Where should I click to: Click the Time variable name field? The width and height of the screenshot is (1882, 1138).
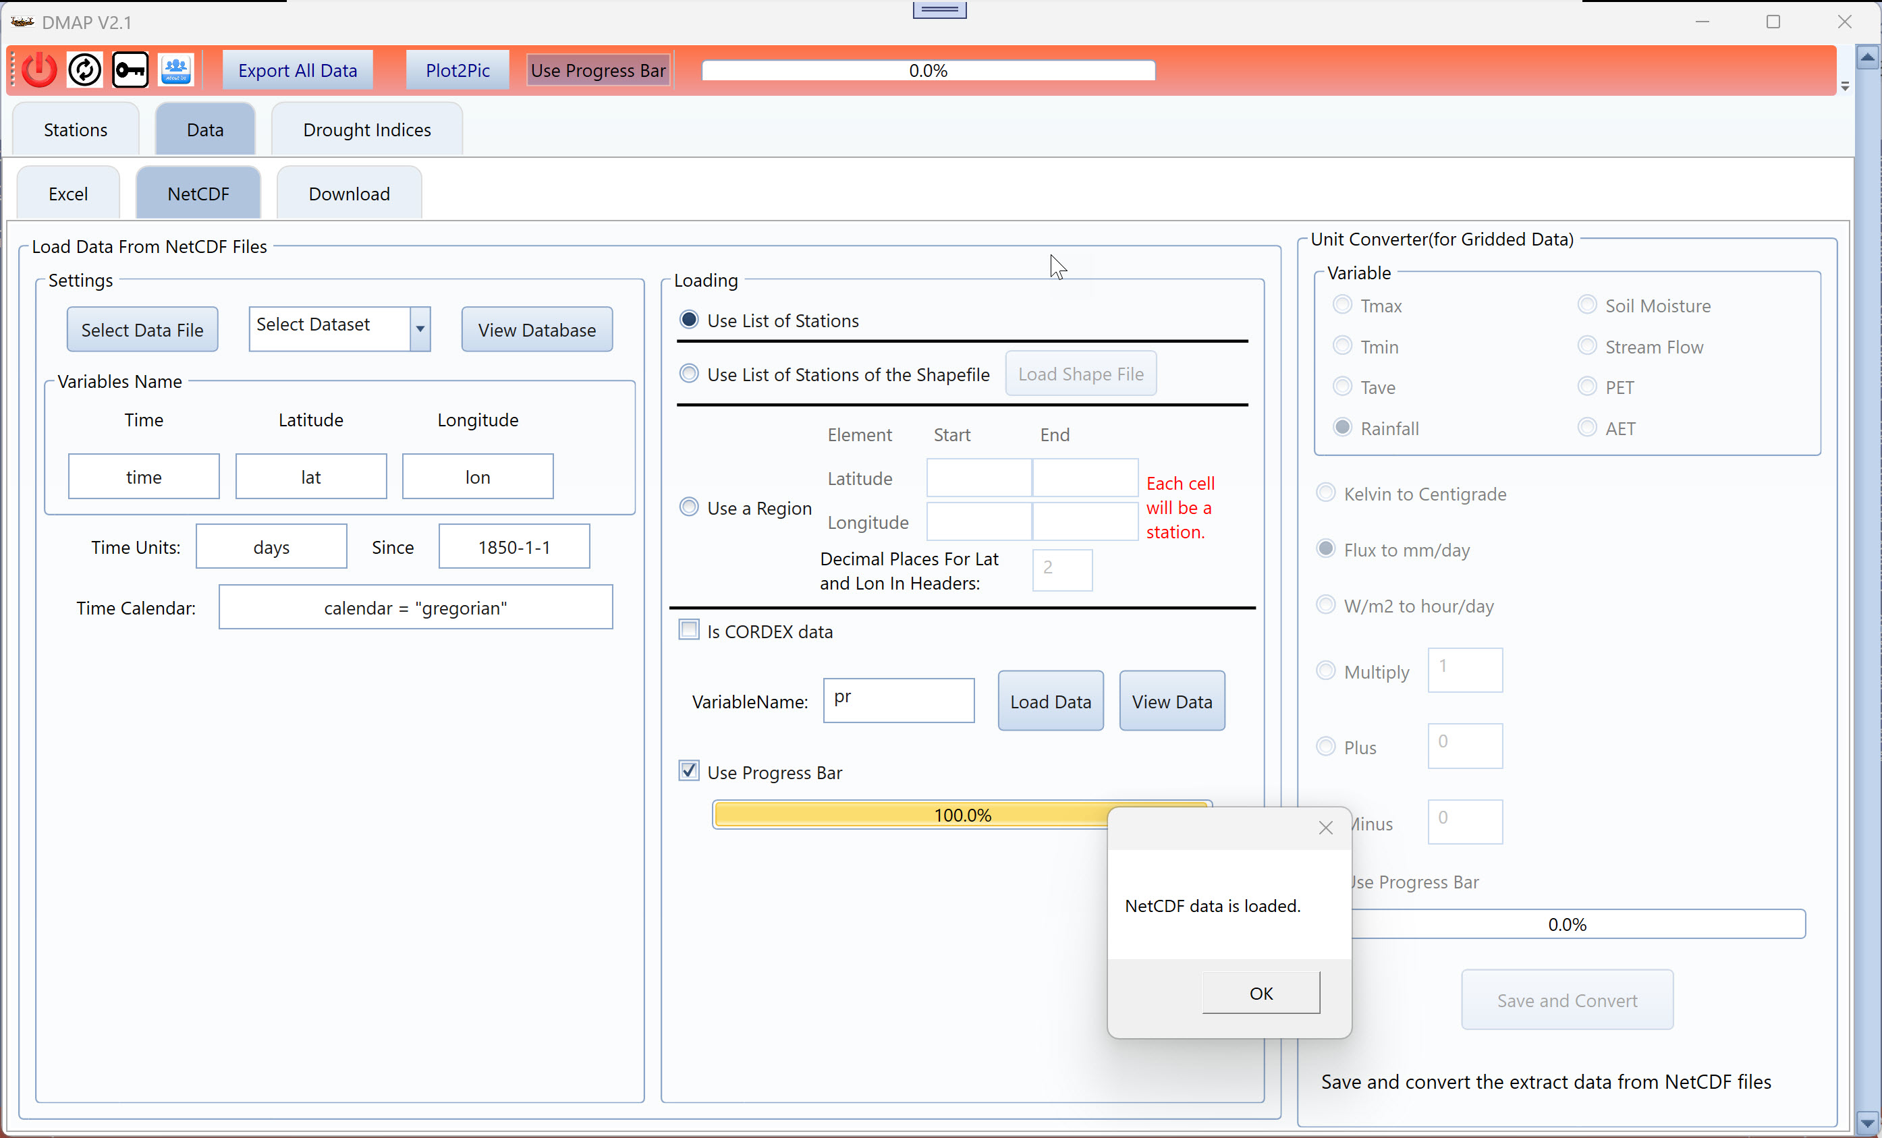[144, 477]
